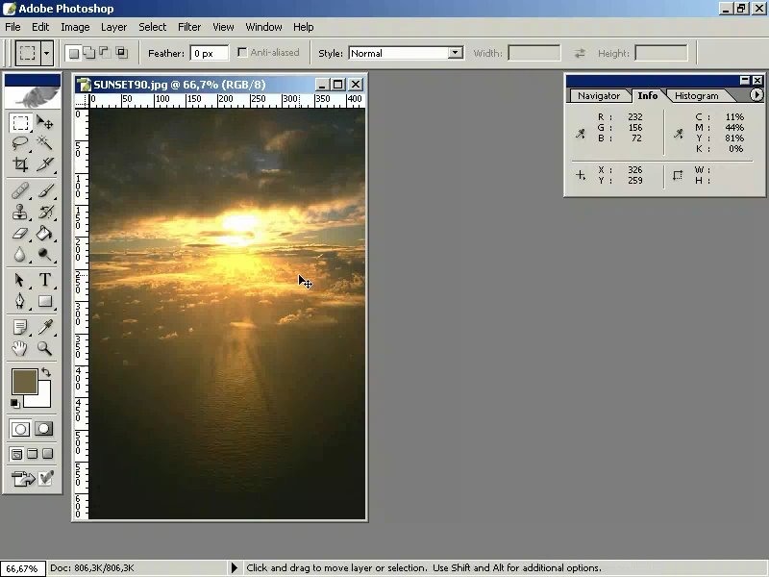769x577 pixels.
Task: Set Add to selection mode
Action: click(x=89, y=53)
